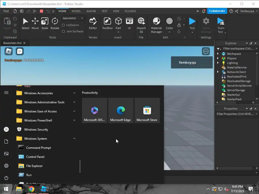Screen dimensions: 259x194
Task: Open the UI insert tool
Action: pyautogui.click(x=129, y=23)
